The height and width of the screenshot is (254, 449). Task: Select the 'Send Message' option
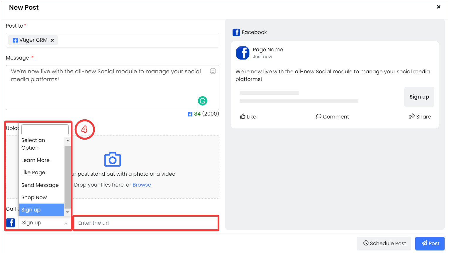point(40,185)
